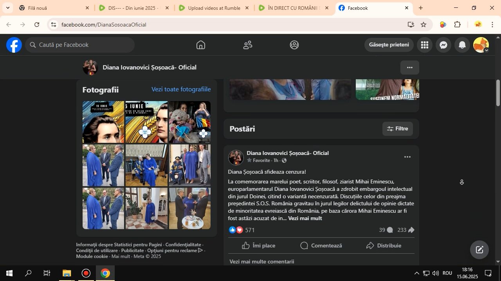Click the post author profile picture
501x281 pixels.
click(236, 157)
